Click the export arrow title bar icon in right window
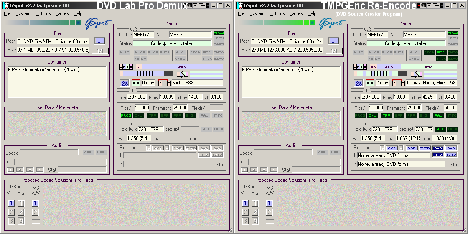This screenshot has height=234, width=468. coord(437,5)
